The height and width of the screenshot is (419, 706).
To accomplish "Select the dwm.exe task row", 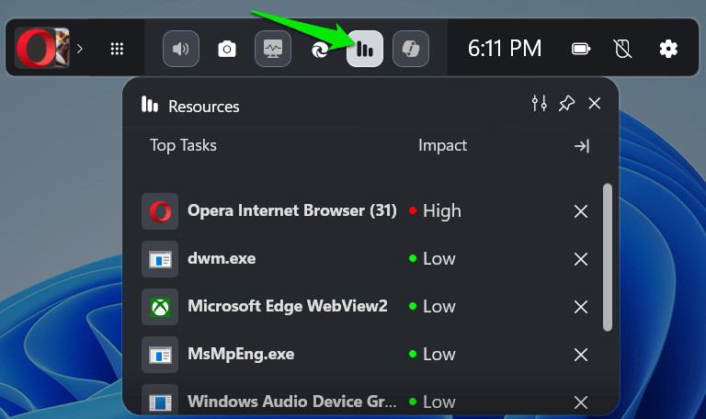I will click(366, 259).
